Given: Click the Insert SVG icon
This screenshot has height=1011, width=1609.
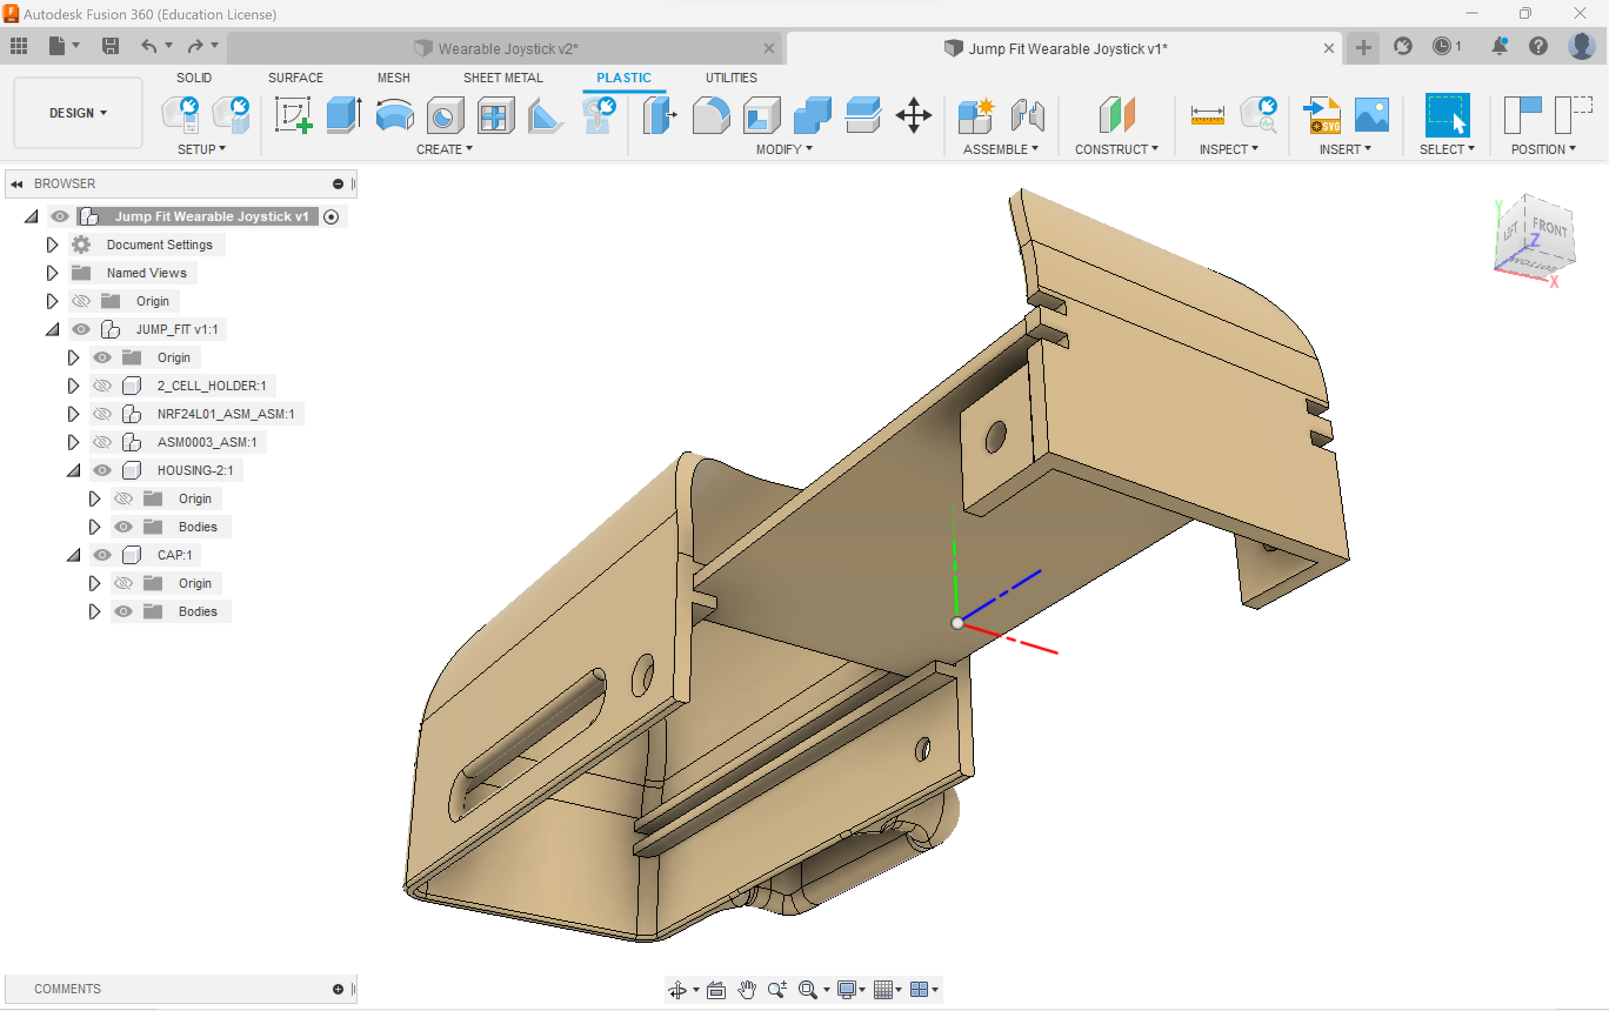Looking at the screenshot, I should click(x=1323, y=115).
